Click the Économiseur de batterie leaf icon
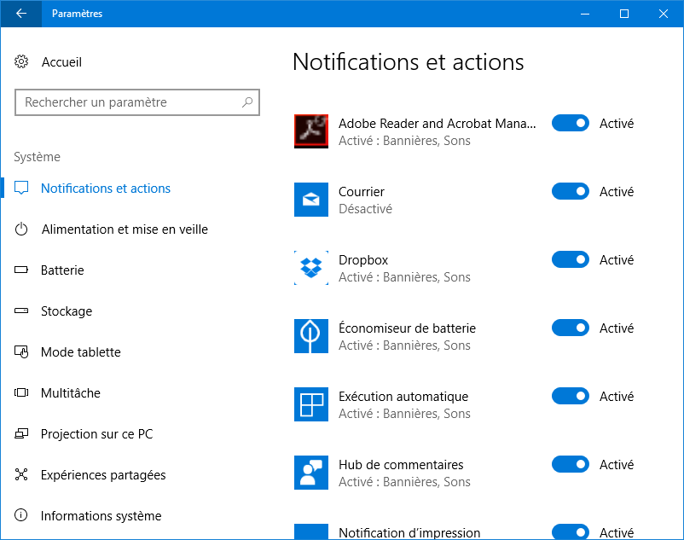684x540 pixels. pyautogui.click(x=311, y=336)
